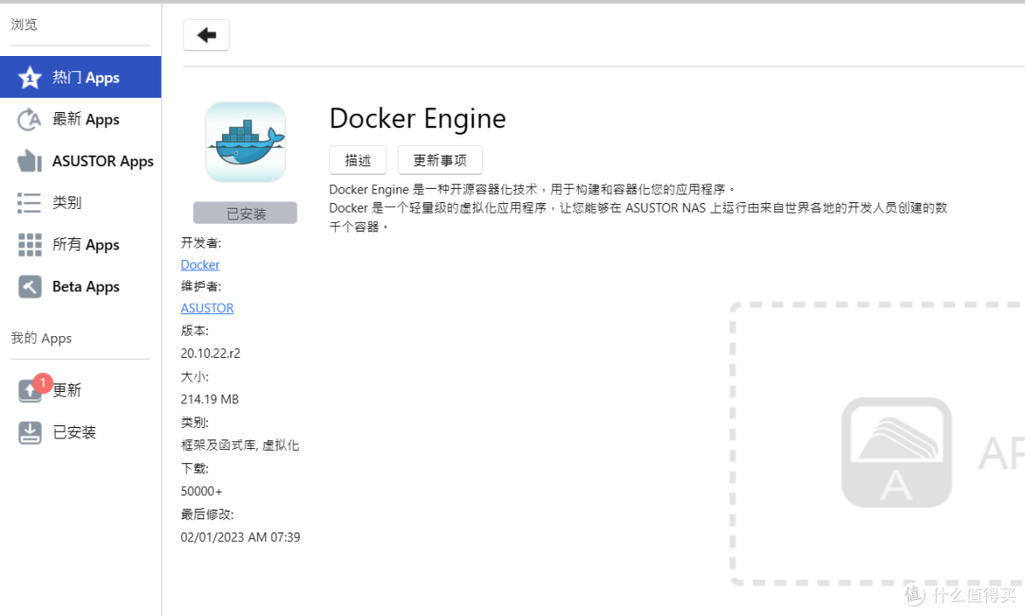Open ASUSTOR Apps thumbs-up icon
The height and width of the screenshot is (616, 1025).
point(29,160)
